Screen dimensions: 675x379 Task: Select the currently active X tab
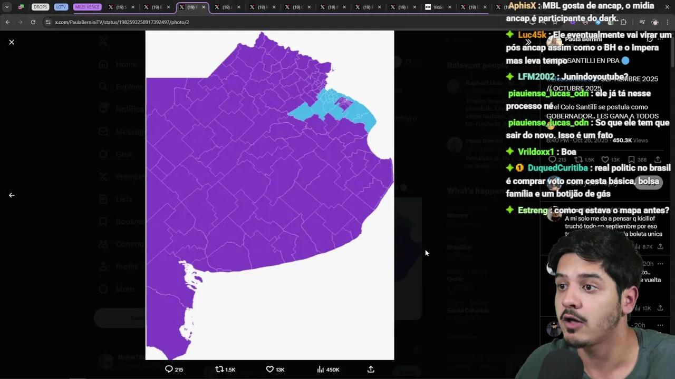(x=192, y=7)
